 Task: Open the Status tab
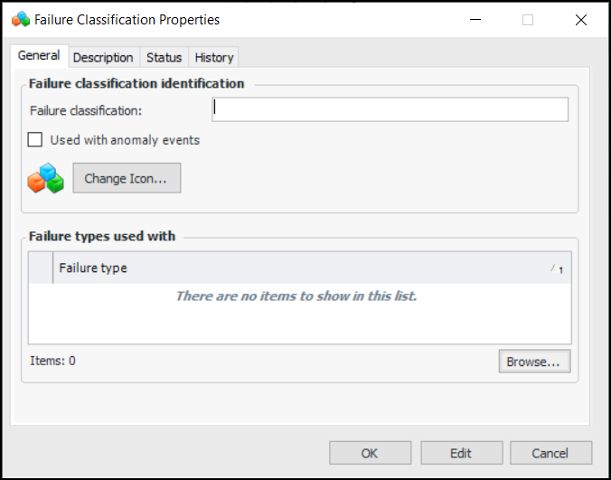click(x=164, y=57)
